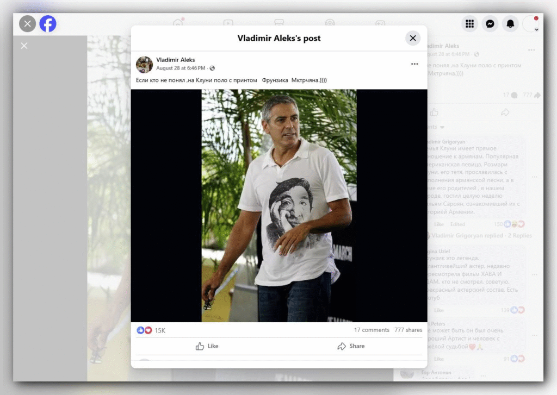557x395 pixels.
Task: Open the photo of the man in the white polo
Action: tap(279, 205)
